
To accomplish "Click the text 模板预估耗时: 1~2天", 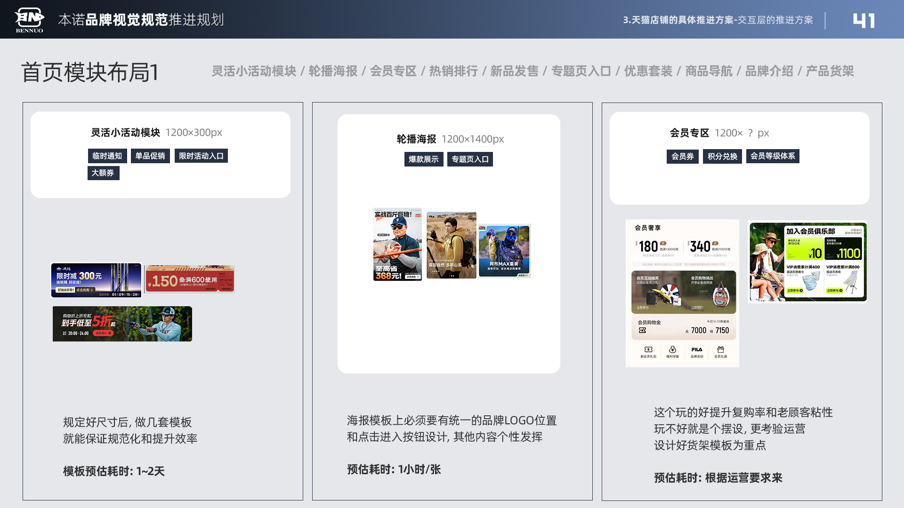I will (x=113, y=471).
